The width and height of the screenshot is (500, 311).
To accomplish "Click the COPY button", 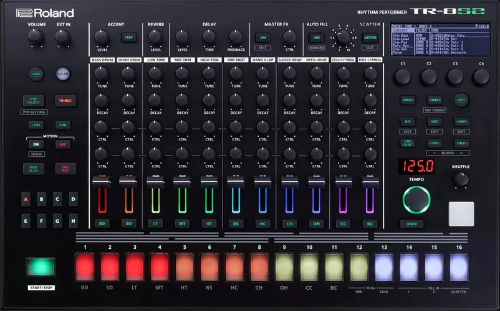I will pos(435,143).
